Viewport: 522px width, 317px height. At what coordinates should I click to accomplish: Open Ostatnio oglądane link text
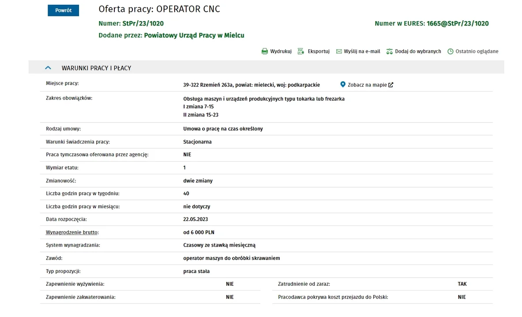point(477,52)
